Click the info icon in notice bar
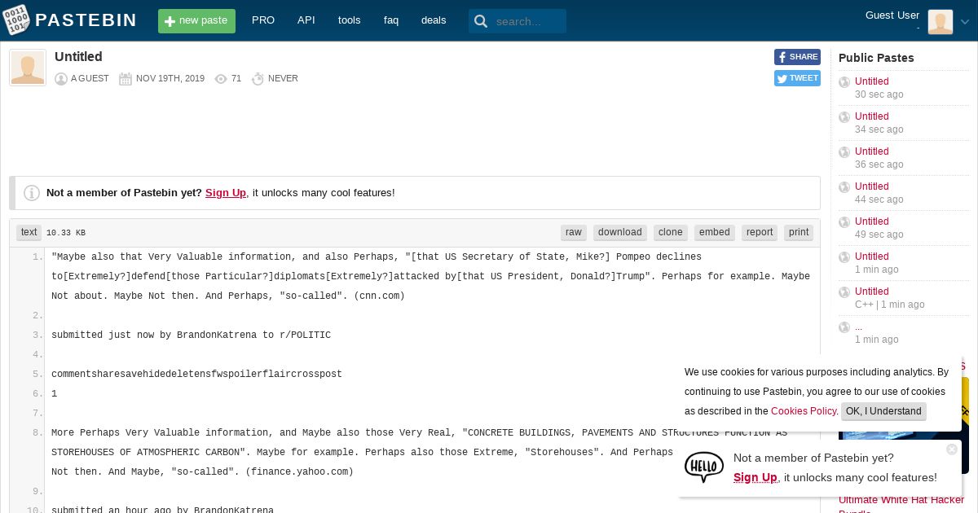Image resolution: width=978 pixels, height=513 pixels. coord(32,193)
